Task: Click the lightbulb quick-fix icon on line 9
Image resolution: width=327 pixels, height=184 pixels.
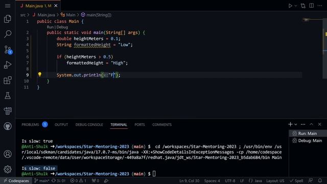Action: pyautogui.click(x=40, y=74)
